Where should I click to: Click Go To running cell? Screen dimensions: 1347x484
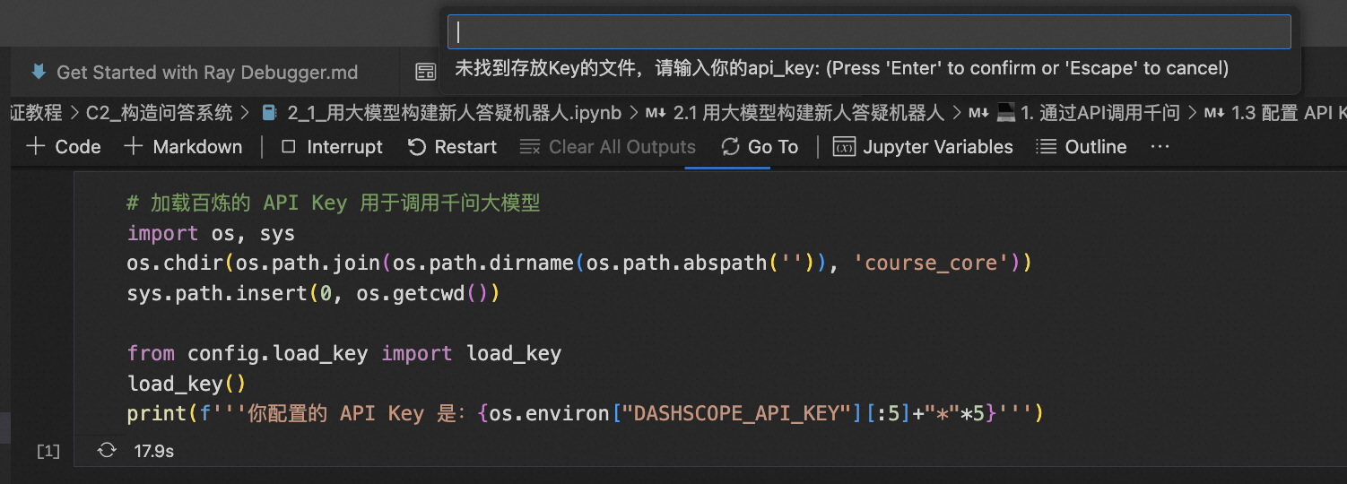[x=760, y=147]
